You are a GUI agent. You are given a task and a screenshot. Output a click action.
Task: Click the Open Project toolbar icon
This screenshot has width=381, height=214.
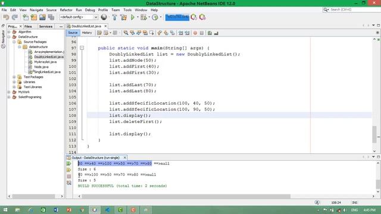pos(42,17)
